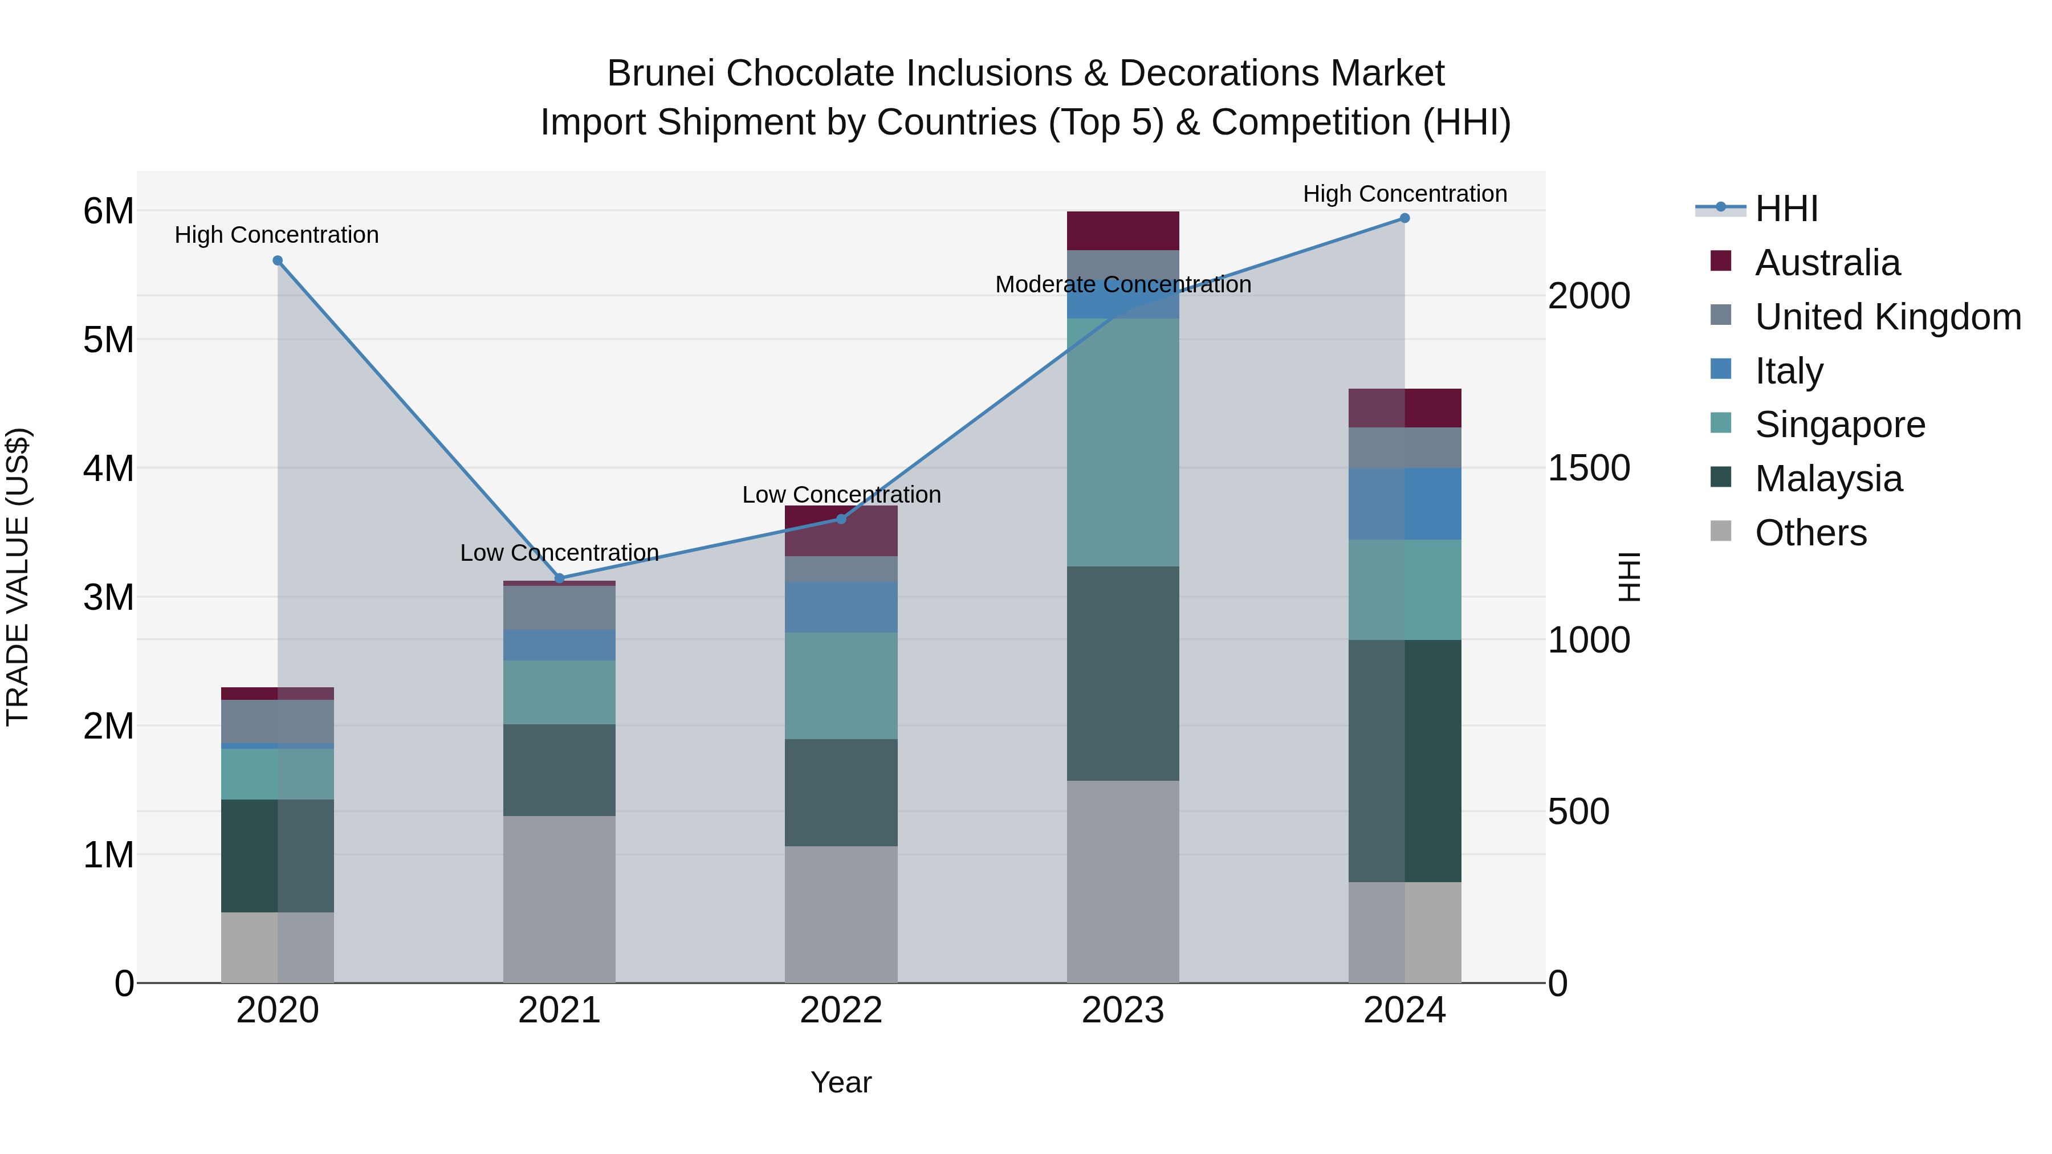Click the Italy blue legend swatch
Image resolution: width=2052 pixels, height=1154 pixels.
coord(1721,369)
